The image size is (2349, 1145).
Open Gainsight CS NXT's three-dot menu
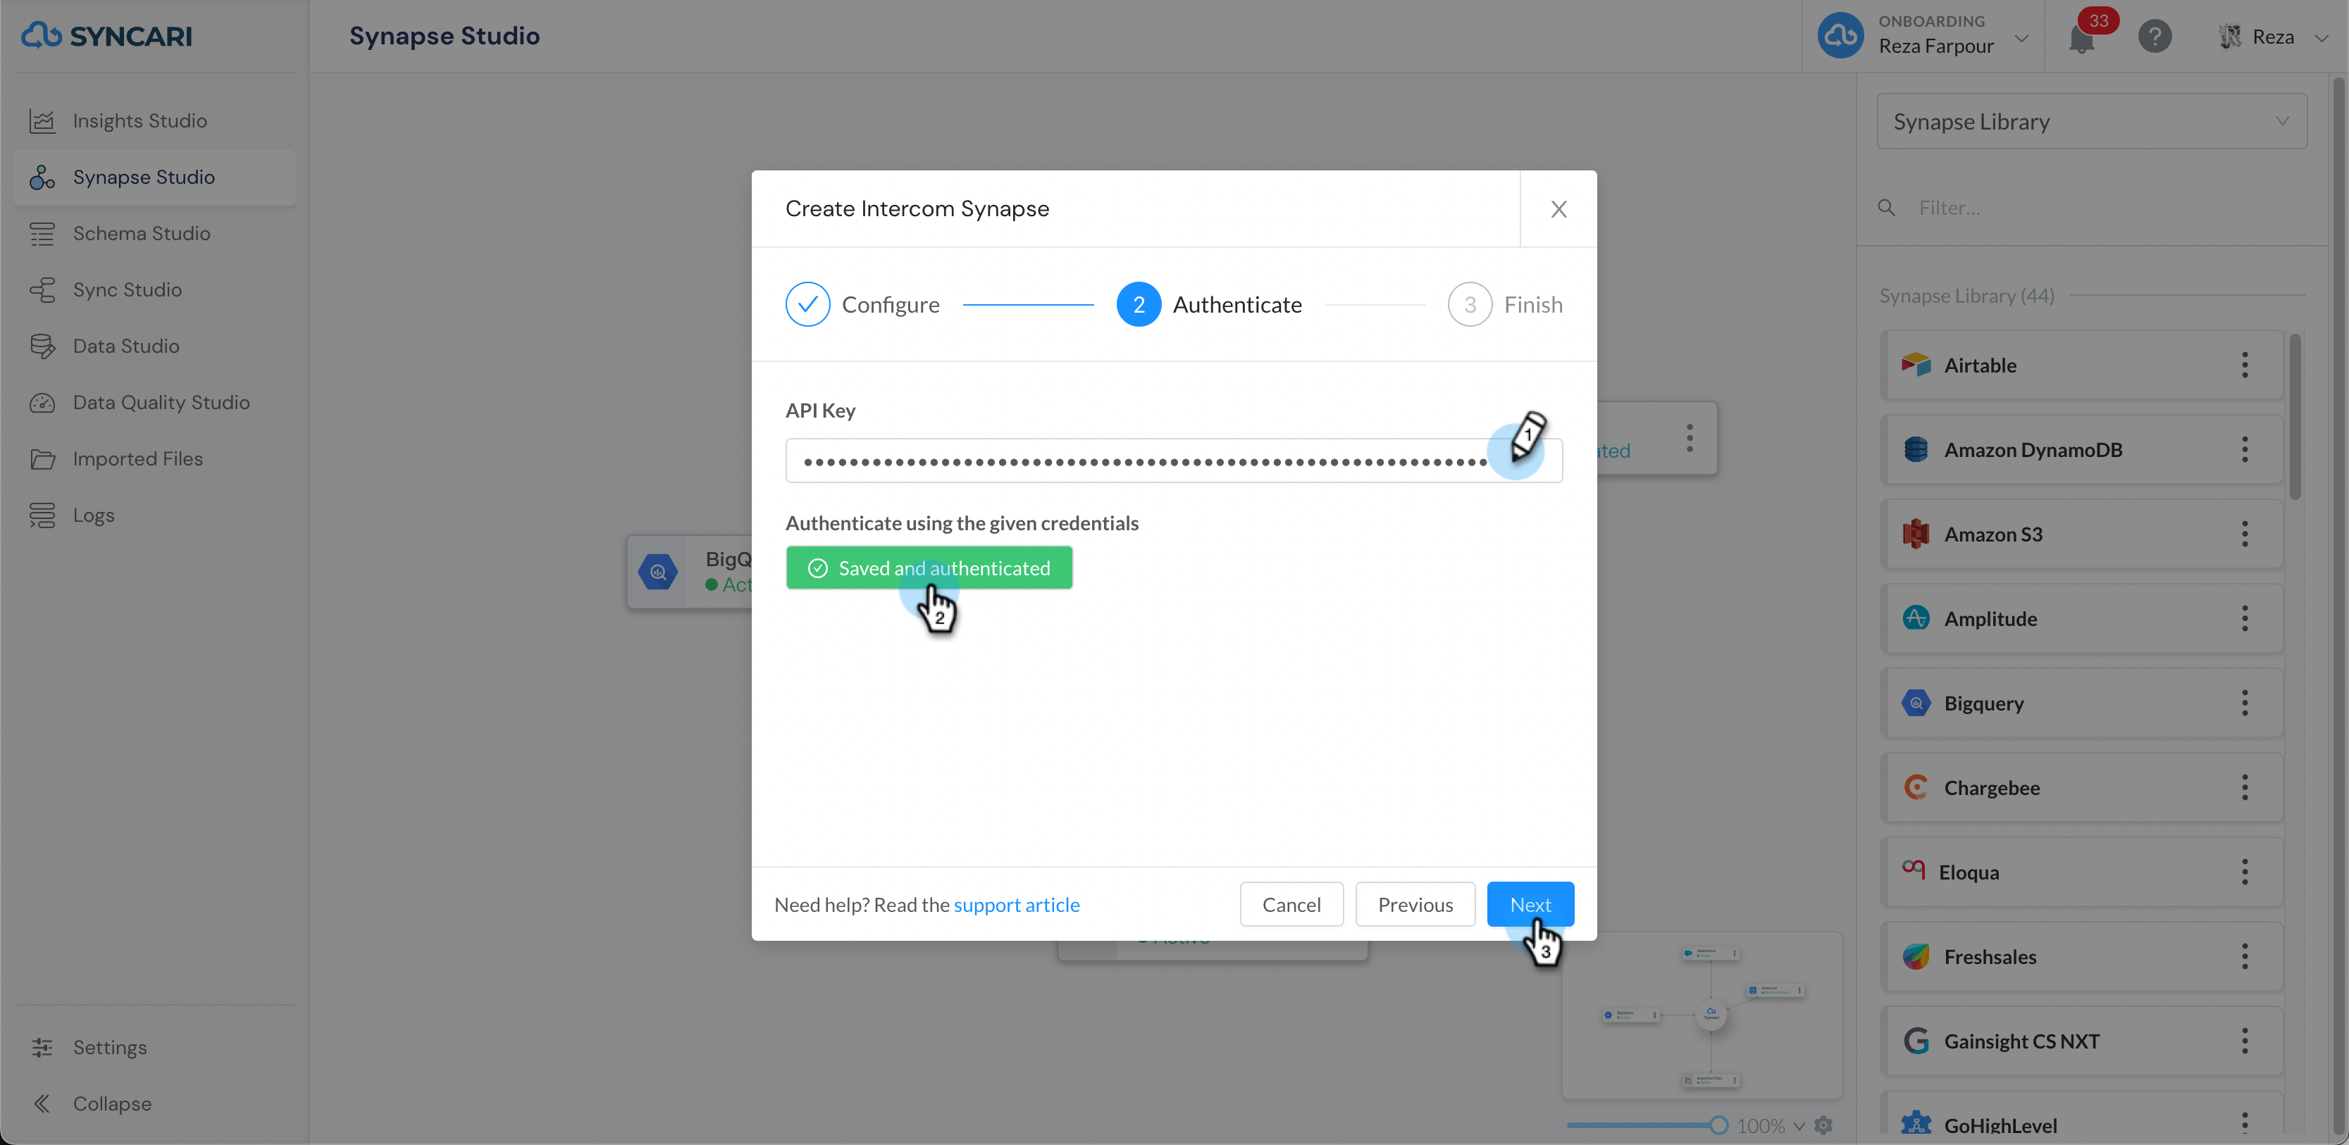coord(2244,1042)
